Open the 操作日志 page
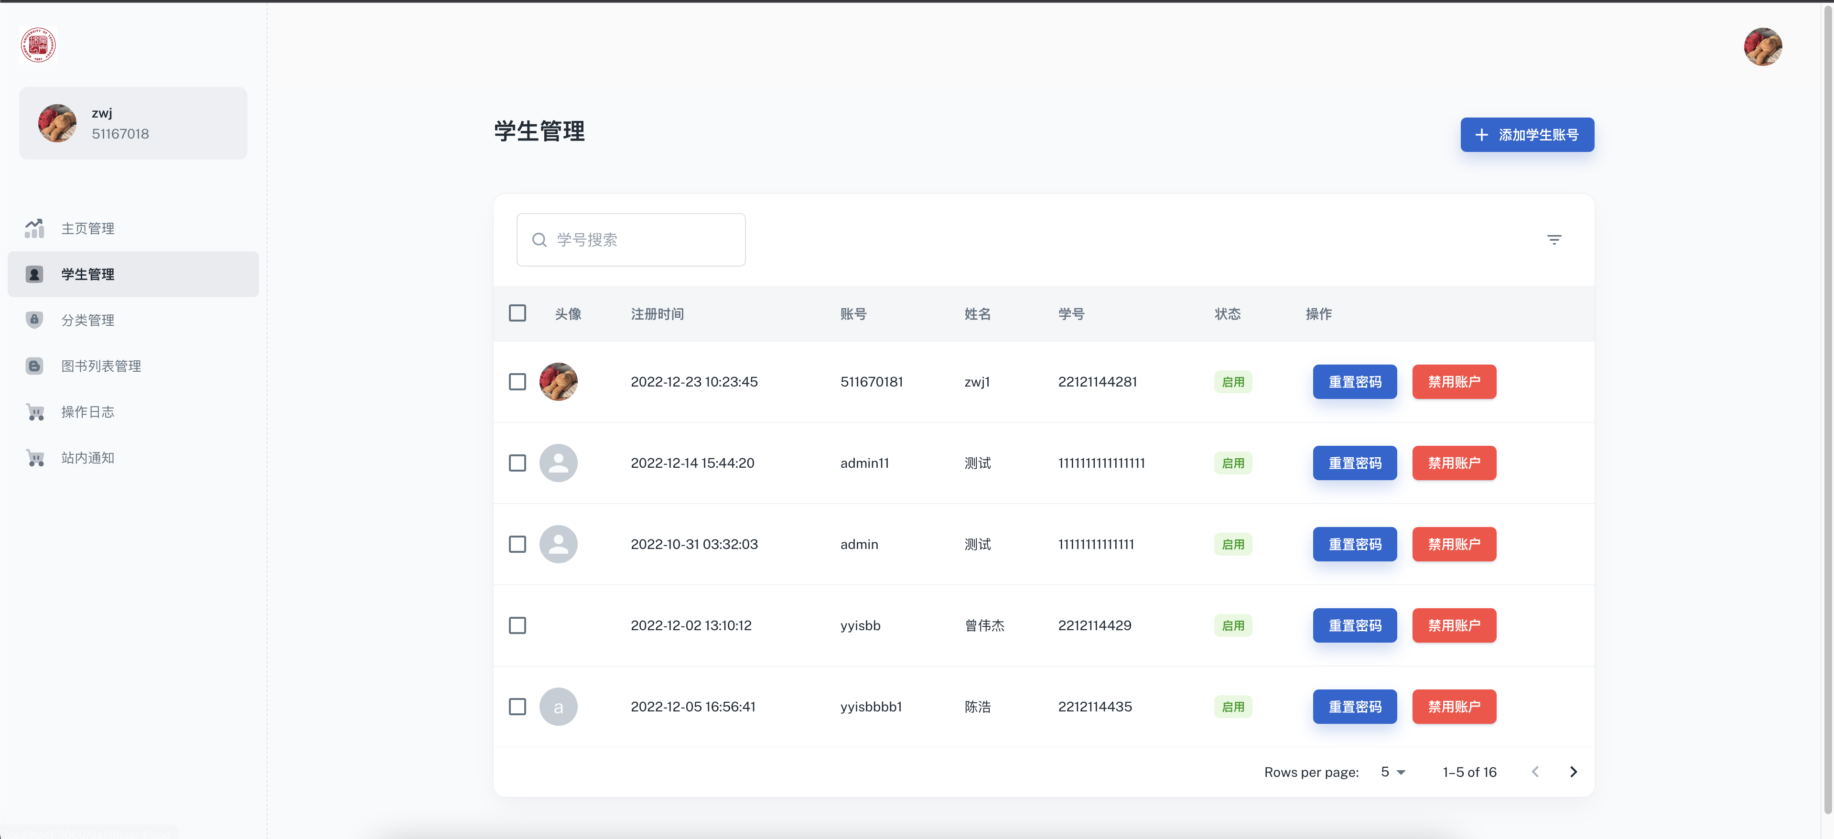This screenshot has height=839, width=1834. pyautogui.click(x=87, y=412)
